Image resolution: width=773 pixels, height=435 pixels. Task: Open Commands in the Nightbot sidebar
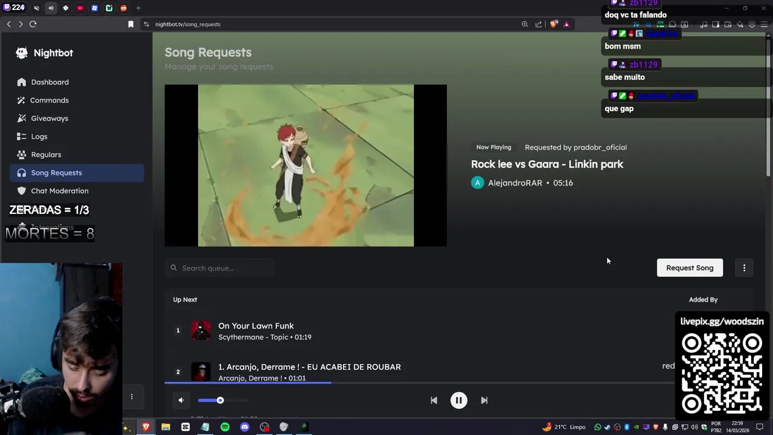[x=77, y=100]
